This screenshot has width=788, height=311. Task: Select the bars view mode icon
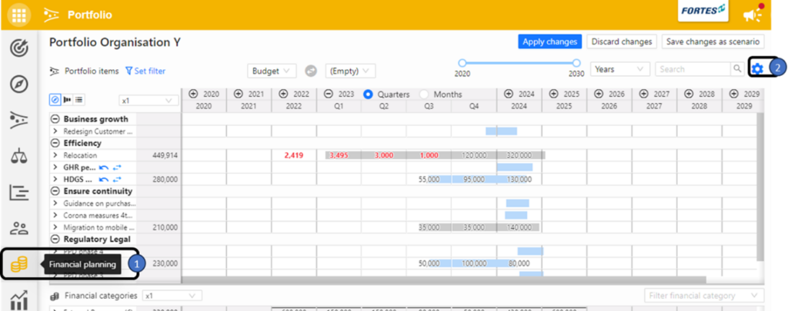tap(67, 100)
